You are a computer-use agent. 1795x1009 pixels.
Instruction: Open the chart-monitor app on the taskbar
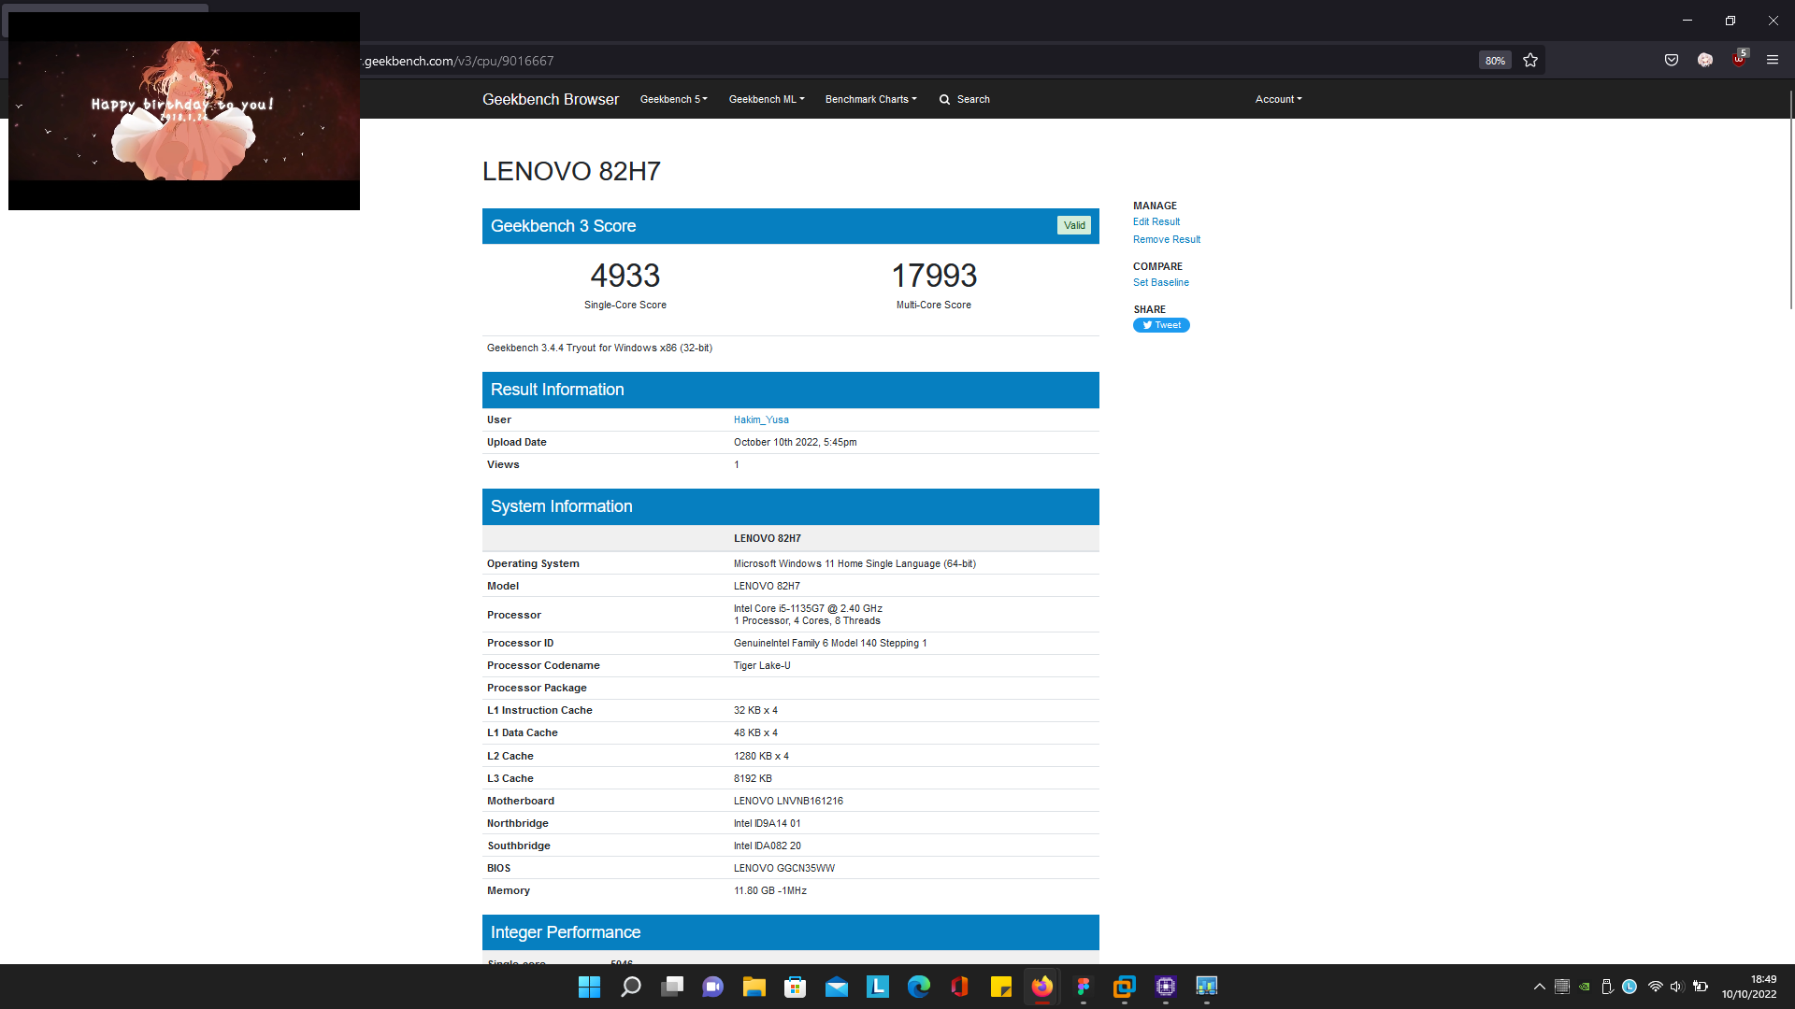pos(1207,987)
